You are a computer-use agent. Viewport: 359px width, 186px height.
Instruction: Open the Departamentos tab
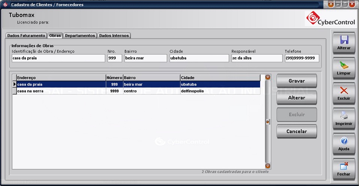(x=80, y=36)
